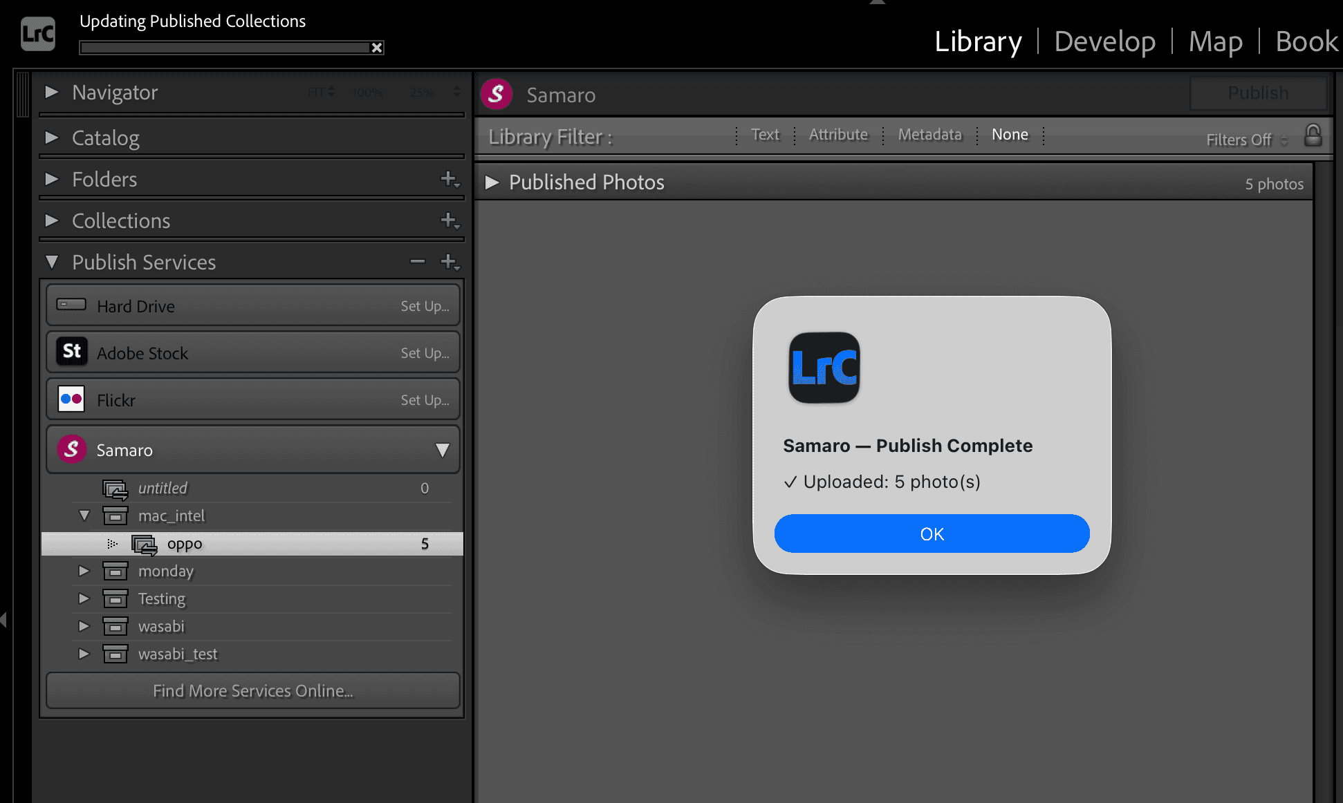Click the untitled collection icon
Screen dimensions: 1343x803
coord(115,489)
